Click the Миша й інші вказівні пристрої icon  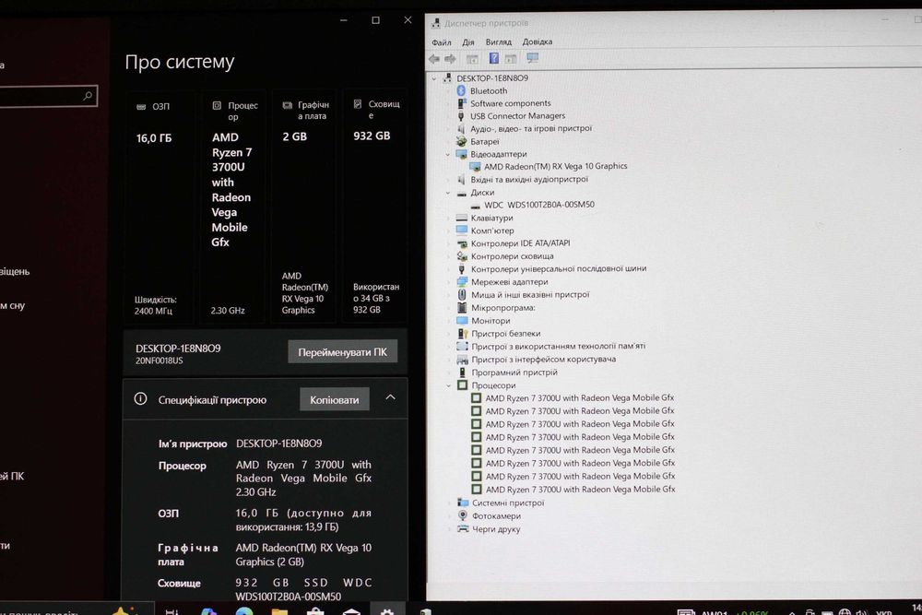462,294
